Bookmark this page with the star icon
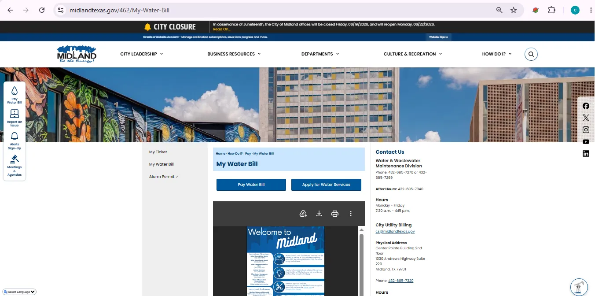 pos(514,10)
